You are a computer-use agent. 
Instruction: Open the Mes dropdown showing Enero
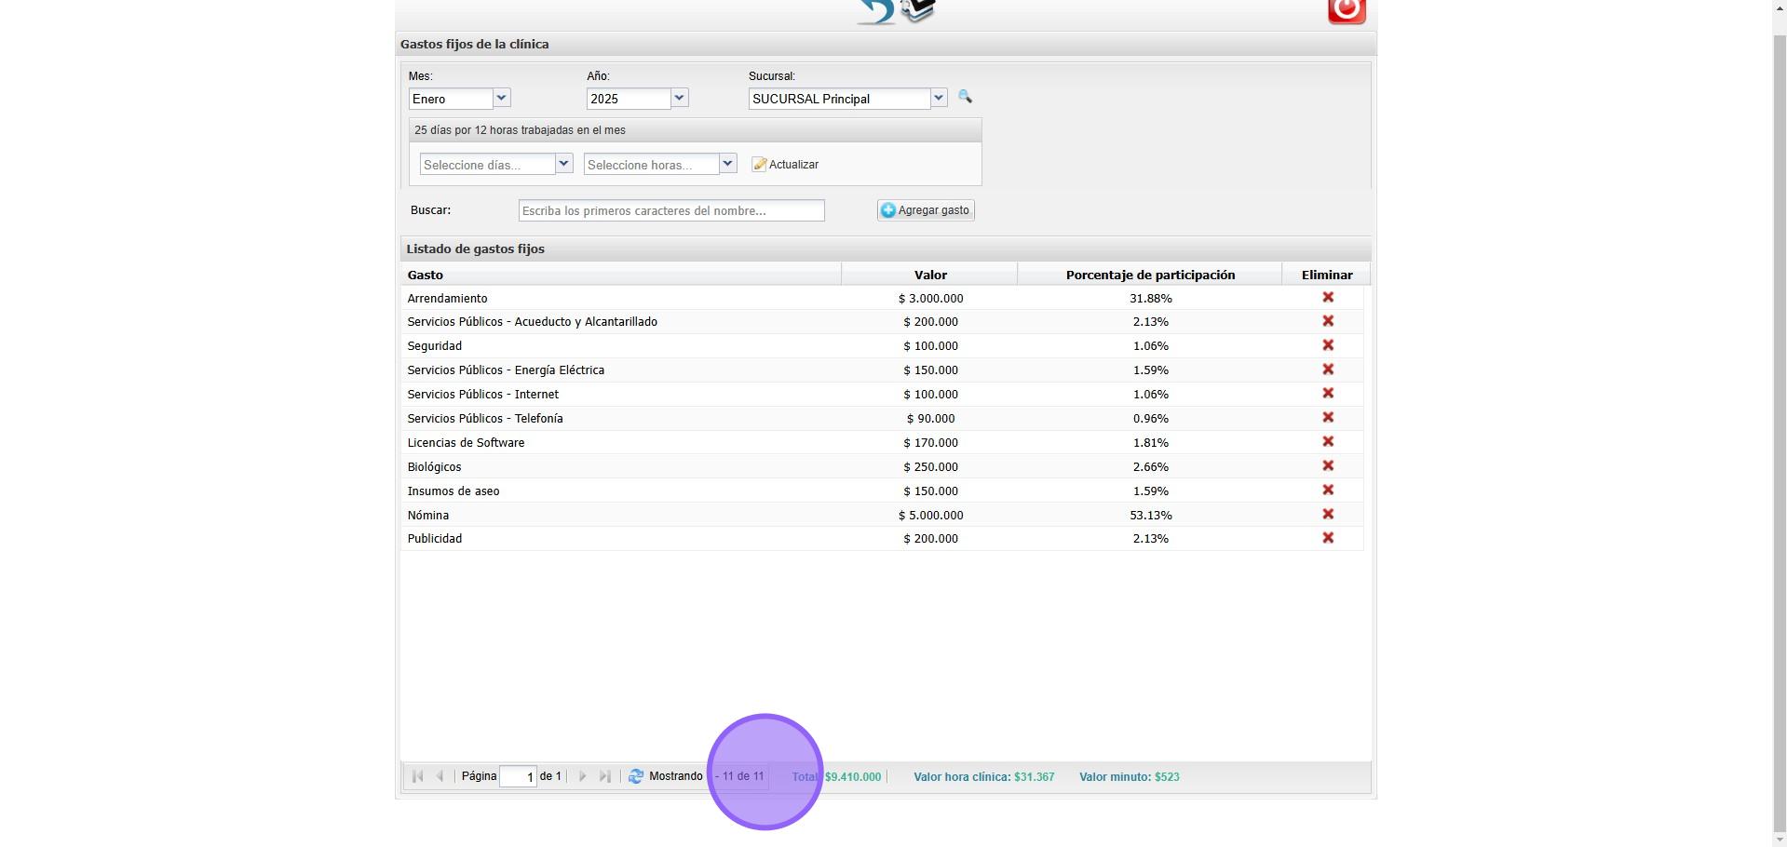(x=501, y=98)
